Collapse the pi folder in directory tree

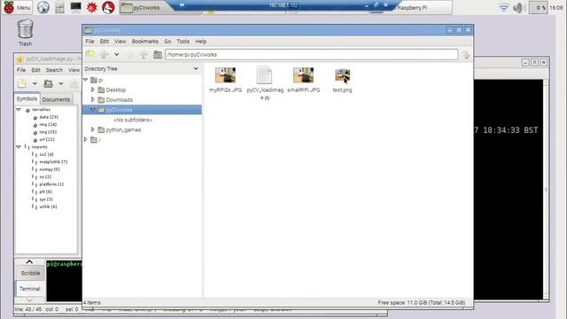pyautogui.click(x=86, y=80)
